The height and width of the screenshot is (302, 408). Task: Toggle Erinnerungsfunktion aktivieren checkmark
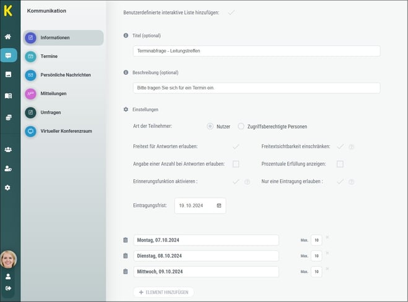236,182
